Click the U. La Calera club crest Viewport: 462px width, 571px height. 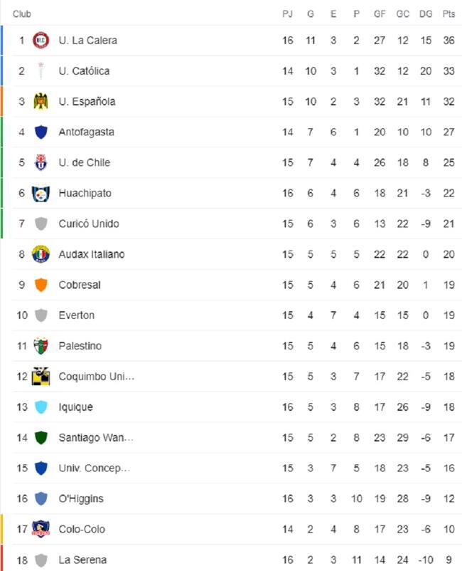41,41
